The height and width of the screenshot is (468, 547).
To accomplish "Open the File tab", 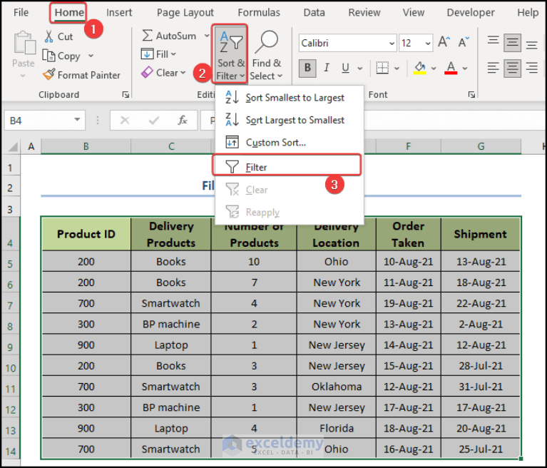I will pos(21,13).
